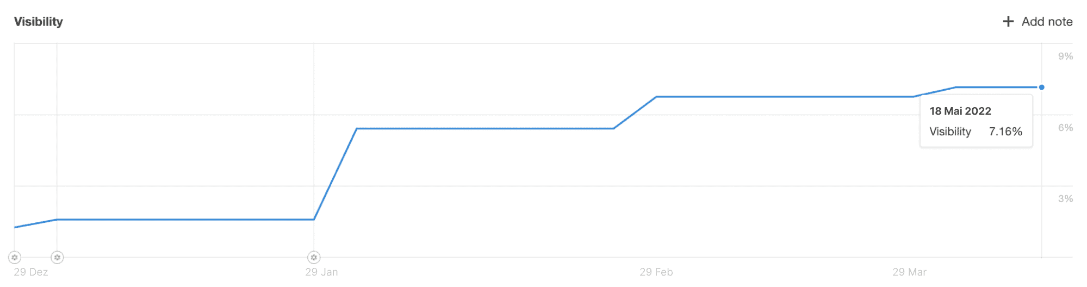This screenshot has width=1087, height=287.
Task: Open the second note marker after 29 Dez
Action: [x=57, y=257]
